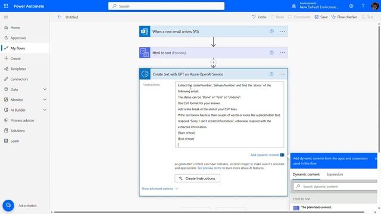Select The plain text content item
The width and height of the screenshot is (381, 214).
click(x=316, y=207)
